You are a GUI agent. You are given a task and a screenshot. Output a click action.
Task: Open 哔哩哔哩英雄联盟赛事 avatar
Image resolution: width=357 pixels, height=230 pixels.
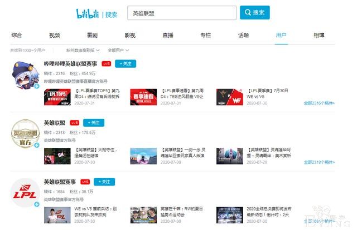pos(25,75)
